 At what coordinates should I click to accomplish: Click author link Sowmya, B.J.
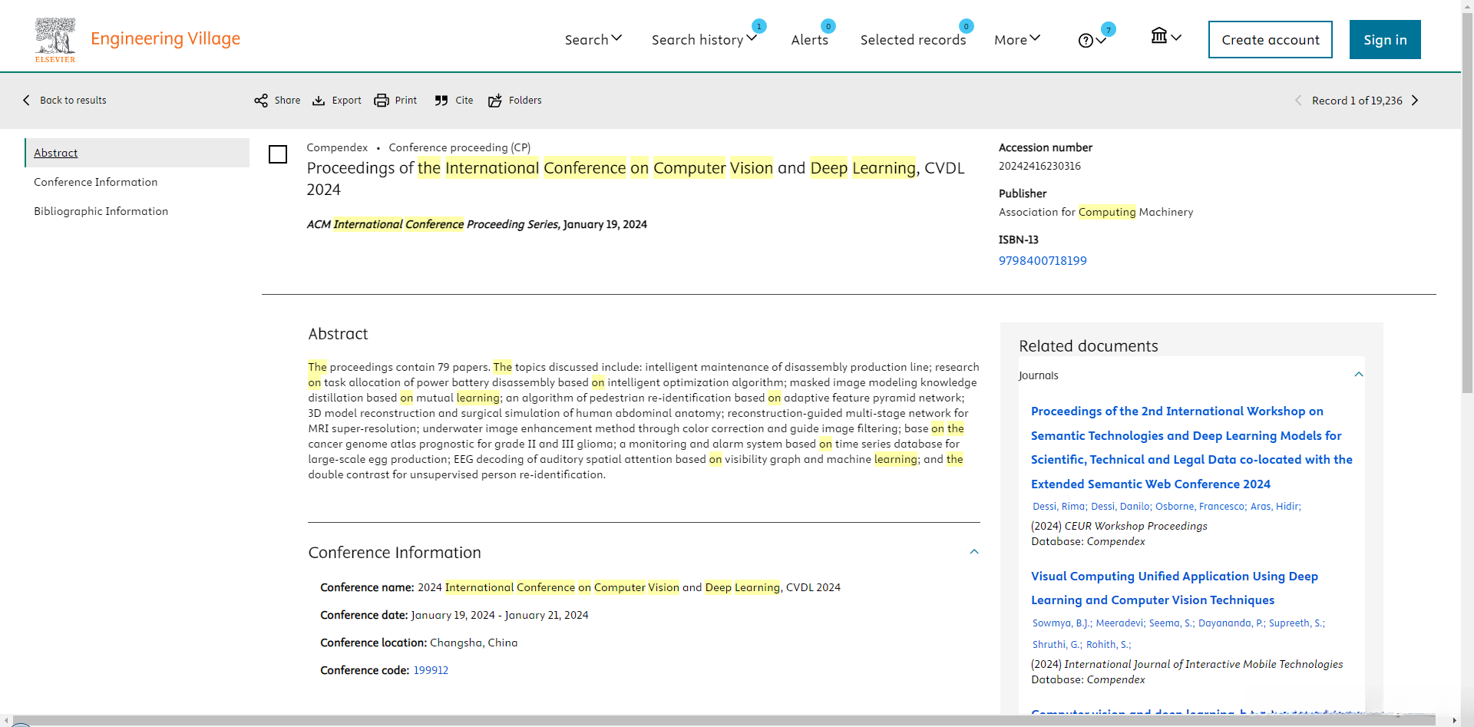click(x=1061, y=623)
